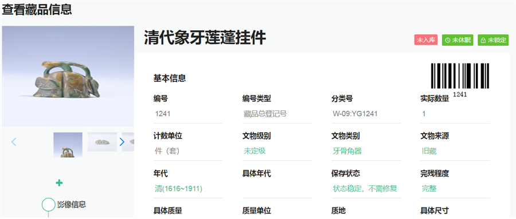
Task: Click the 文物类别 value 牙骨角器
Action: (347, 151)
